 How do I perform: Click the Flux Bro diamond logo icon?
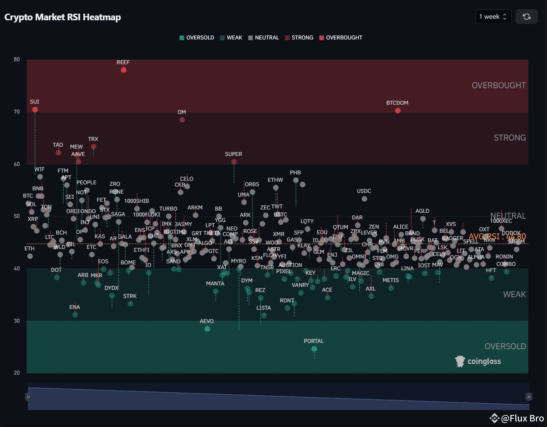pyautogui.click(x=494, y=418)
